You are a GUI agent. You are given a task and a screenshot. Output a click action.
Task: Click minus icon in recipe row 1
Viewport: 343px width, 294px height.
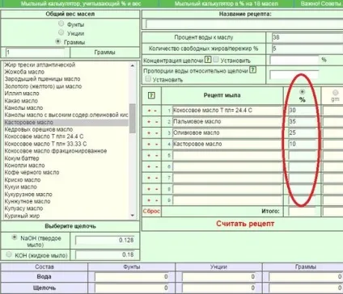pyautogui.click(x=155, y=111)
